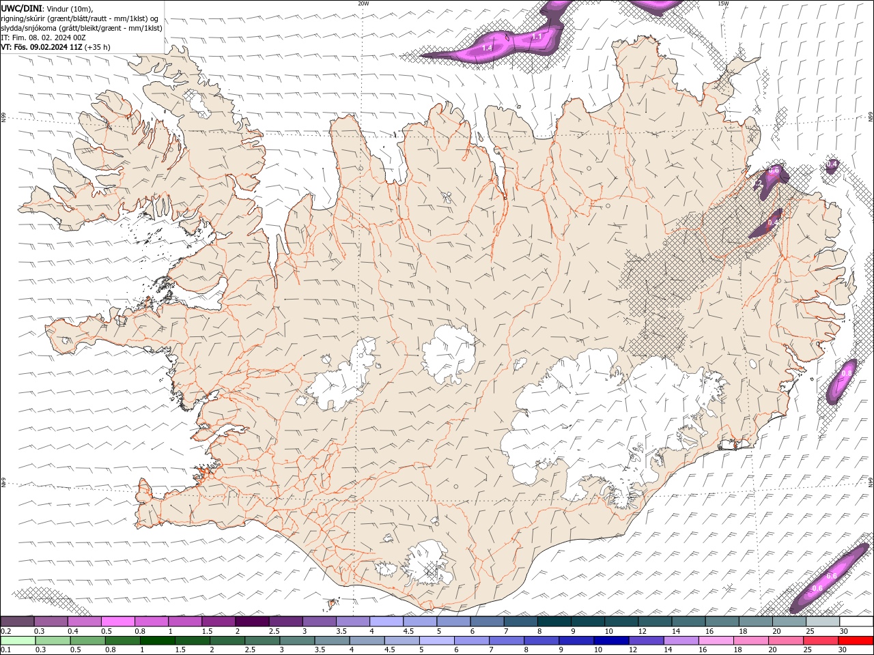Image resolution: width=874 pixels, height=655 pixels.
Task: Select the darkest purple swatch between 2 and 2.5
Action: (252, 622)
